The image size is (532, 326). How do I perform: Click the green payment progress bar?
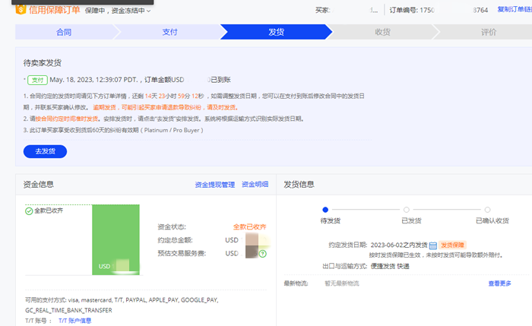116,239
